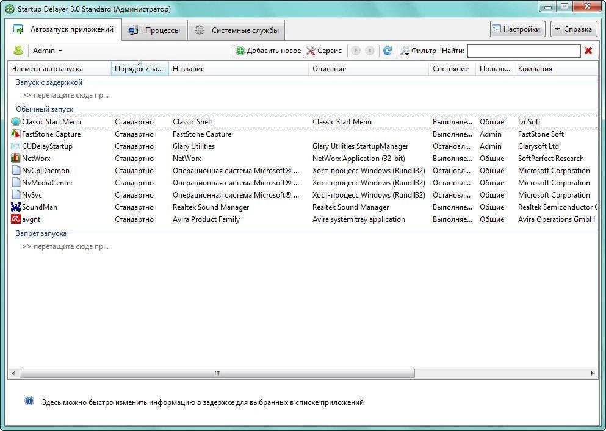Image resolution: width=606 pixels, height=431 pixels.
Task: Click the SoftPerfect Research company cell
Action: tap(550, 159)
